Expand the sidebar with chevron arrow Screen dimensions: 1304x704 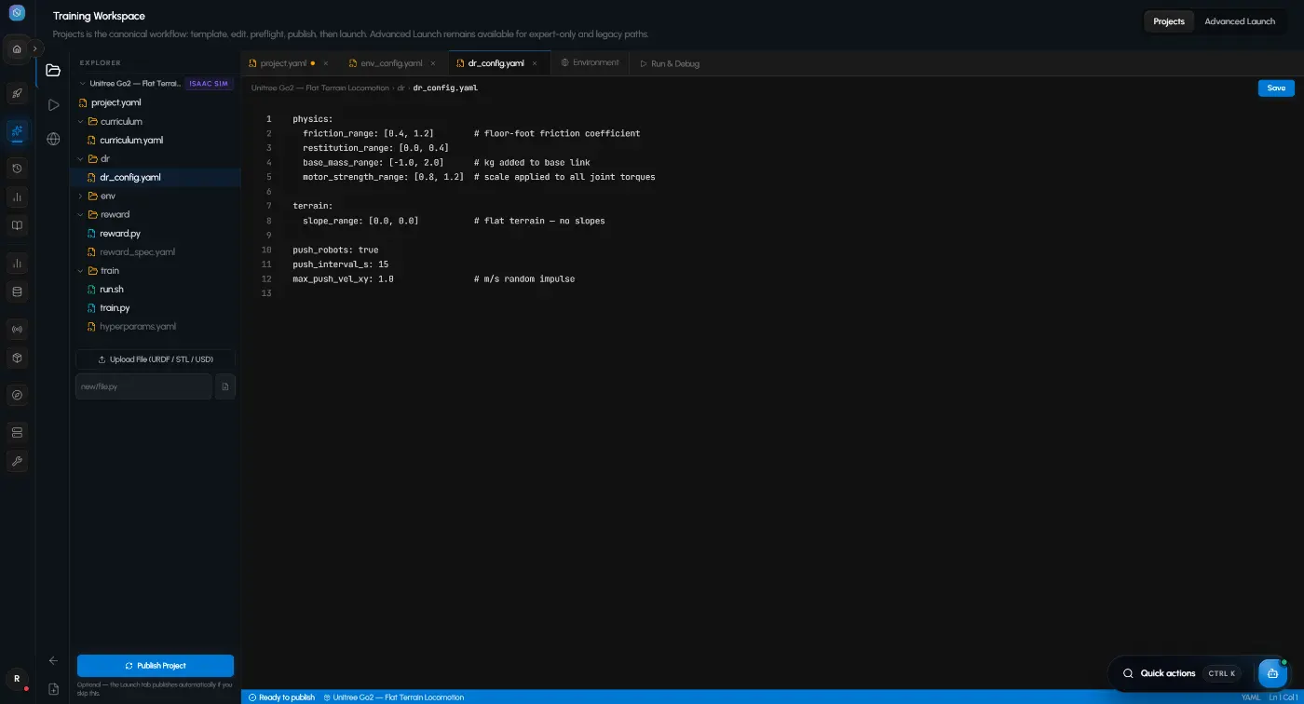coord(35,48)
